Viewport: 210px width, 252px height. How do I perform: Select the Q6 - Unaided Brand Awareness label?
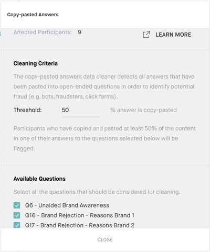pos(67,205)
